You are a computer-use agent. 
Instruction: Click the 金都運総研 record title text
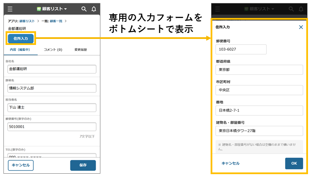point(17,29)
